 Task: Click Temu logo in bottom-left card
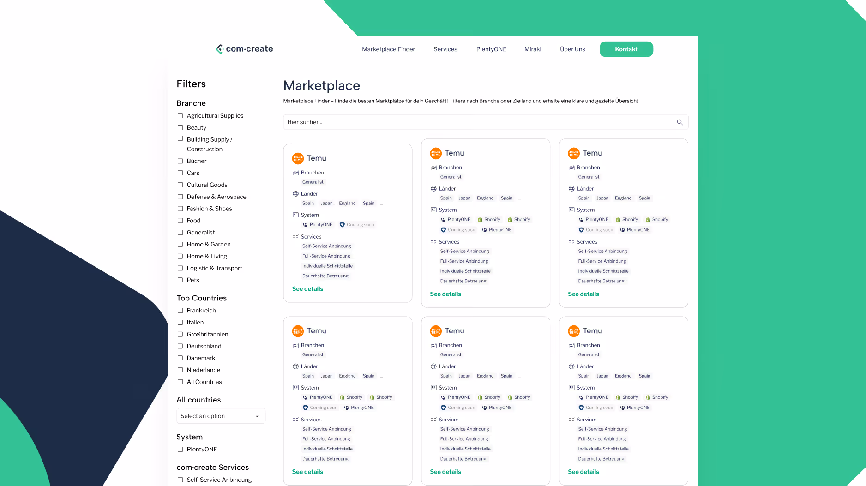tap(298, 331)
